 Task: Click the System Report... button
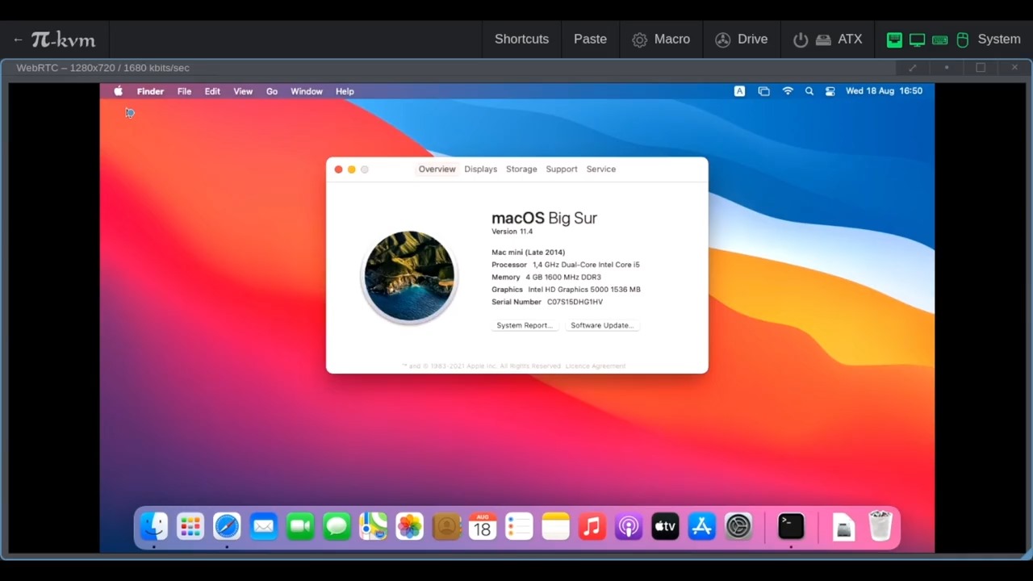pos(525,325)
